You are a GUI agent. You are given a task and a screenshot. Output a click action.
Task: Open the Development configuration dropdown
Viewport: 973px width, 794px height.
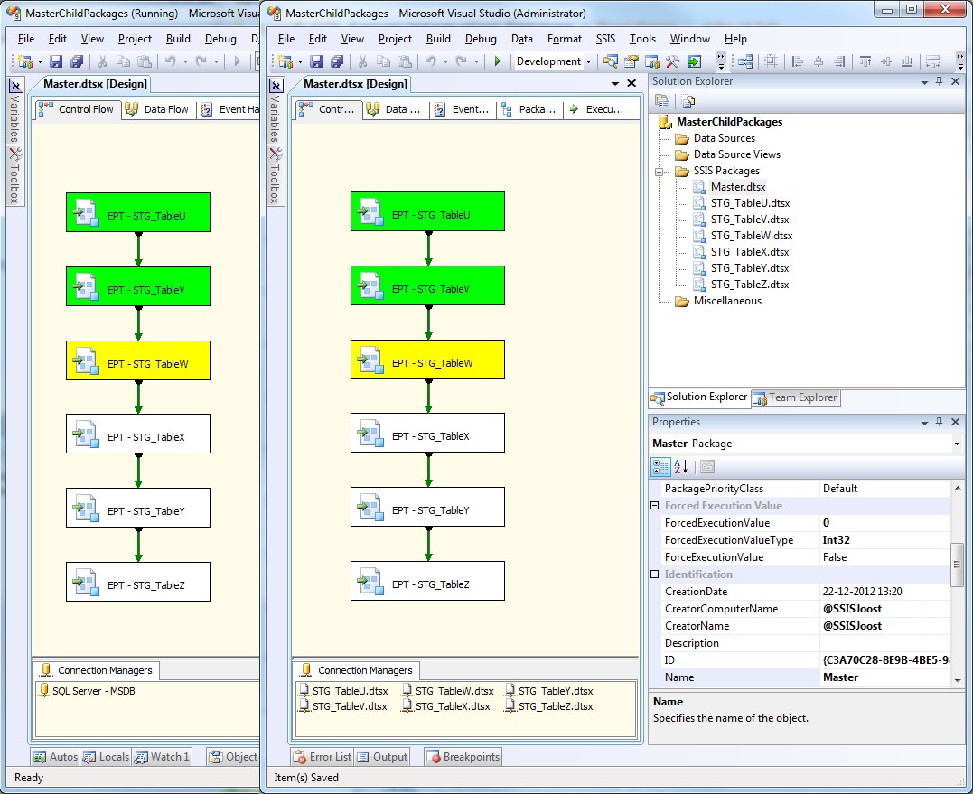tap(588, 62)
